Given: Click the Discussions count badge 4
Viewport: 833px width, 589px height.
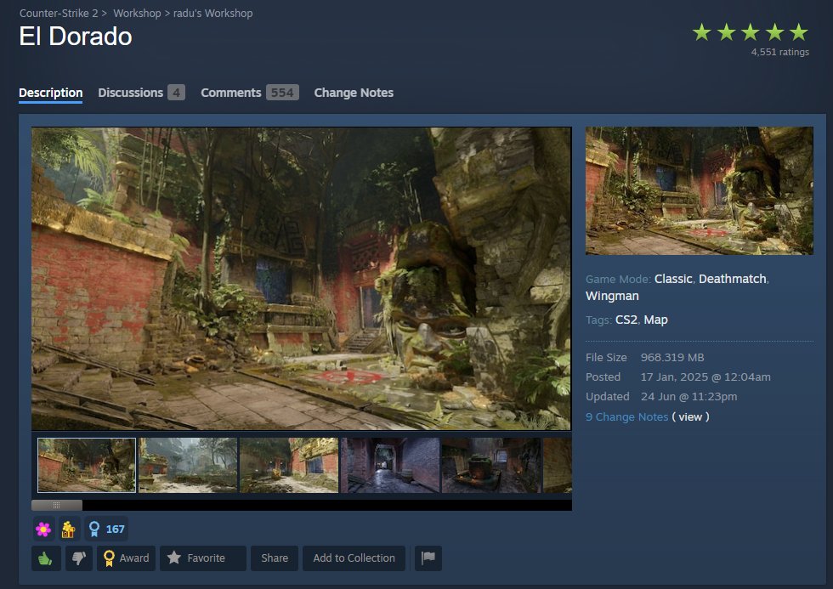Looking at the screenshot, I should pos(177,93).
